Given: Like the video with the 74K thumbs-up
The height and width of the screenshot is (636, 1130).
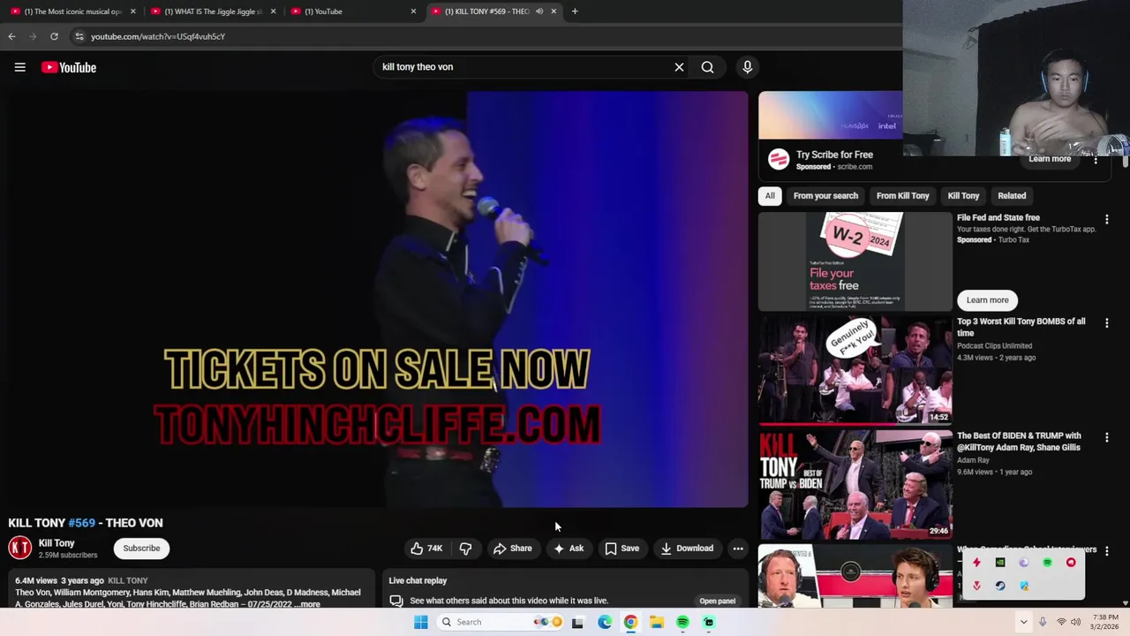Looking at the screenshot, I should pyautogui.click(x=426, y=549).
